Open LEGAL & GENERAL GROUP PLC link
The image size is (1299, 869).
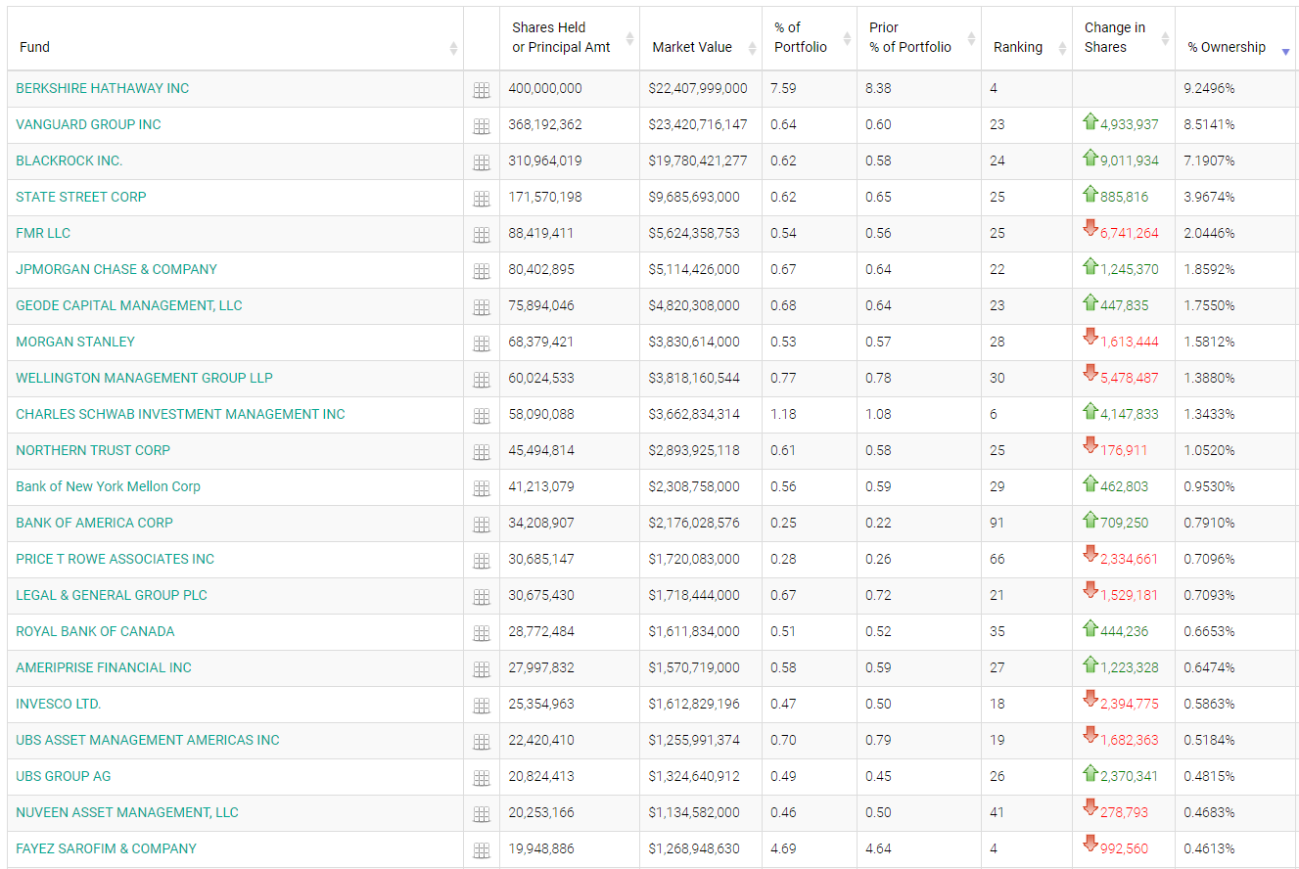click(x=112, y=595)
